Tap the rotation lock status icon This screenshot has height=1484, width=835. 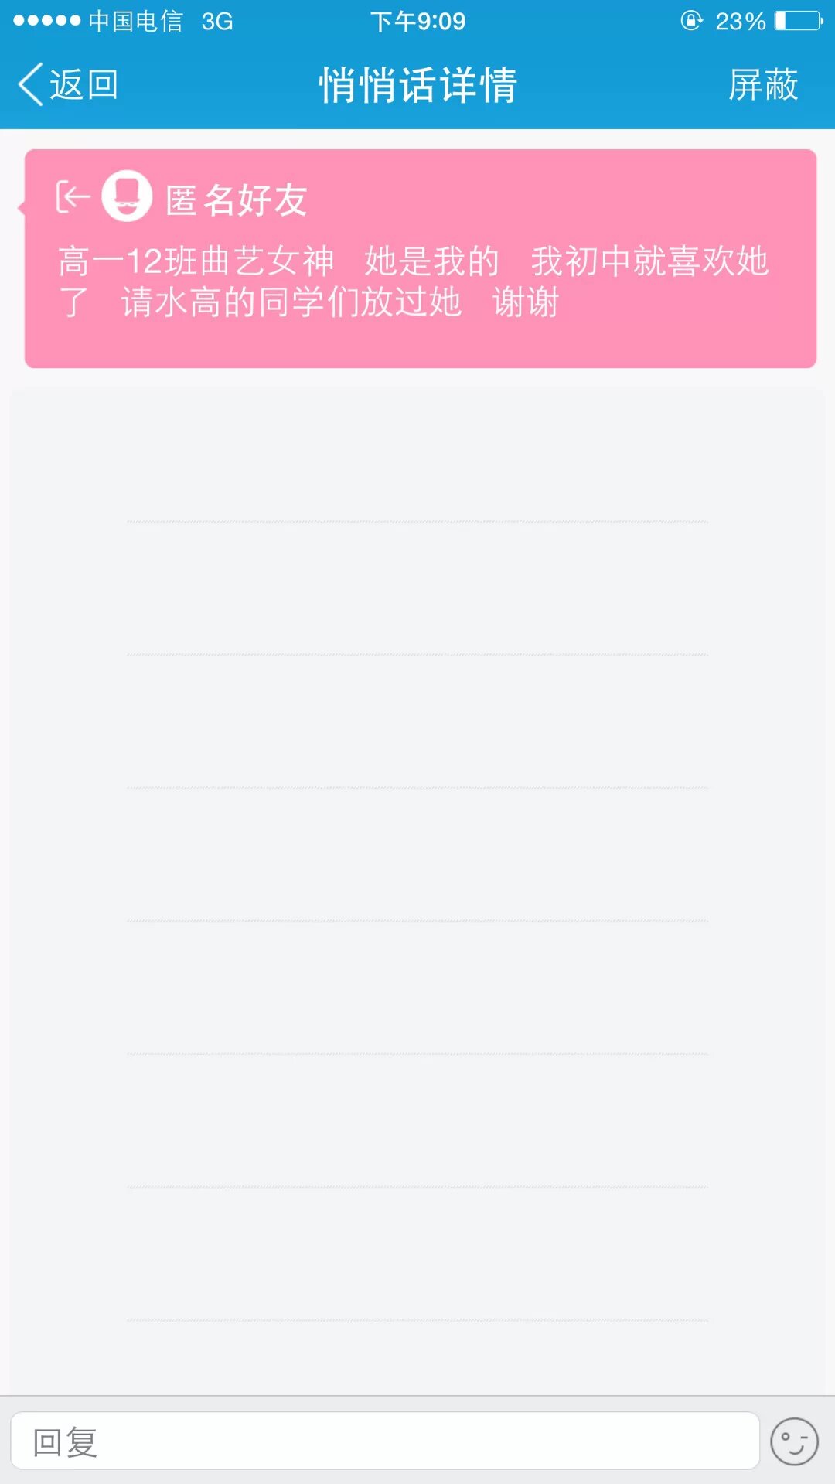(690, 21)
